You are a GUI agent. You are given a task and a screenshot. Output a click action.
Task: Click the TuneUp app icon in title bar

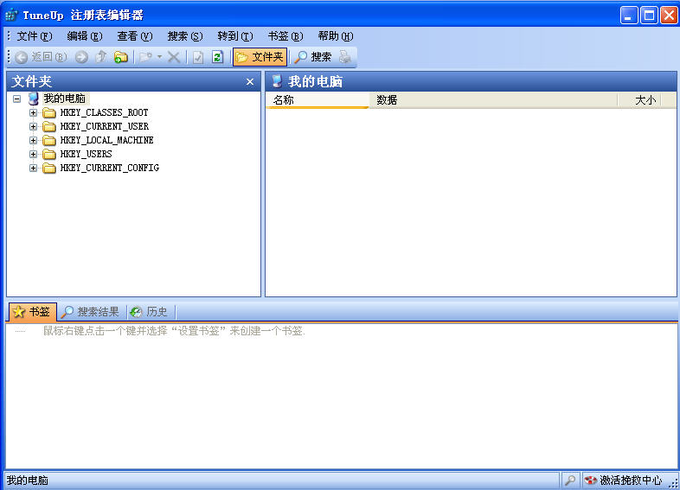point(12,16)
